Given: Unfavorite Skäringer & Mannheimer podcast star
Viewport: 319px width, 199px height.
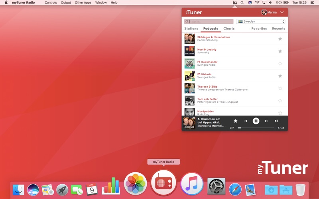Looking at the screenshot, I should point(280,39).
